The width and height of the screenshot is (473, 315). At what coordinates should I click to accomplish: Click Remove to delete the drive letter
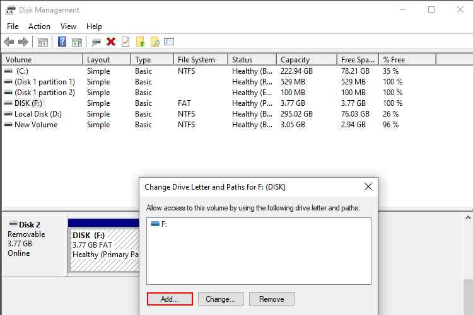click(x=272, y=299)
